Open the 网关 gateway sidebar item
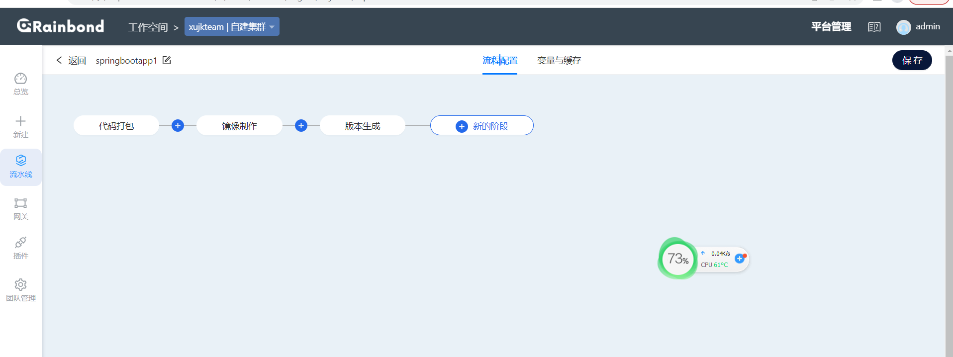The width and height of the screenshot is (953, 357). 20,209
